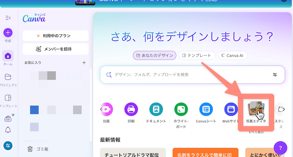Open チュートリアルドラマ配信 card
Screen dimensions: 293x157
coord(133,153)
